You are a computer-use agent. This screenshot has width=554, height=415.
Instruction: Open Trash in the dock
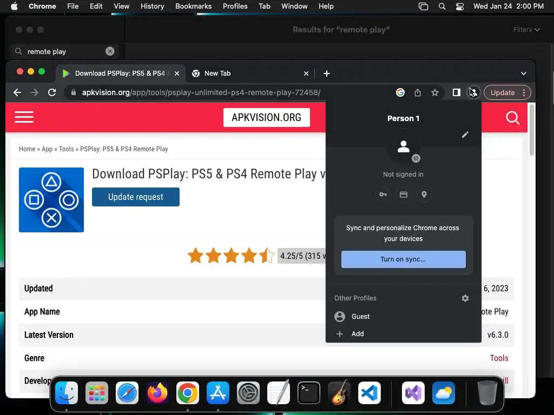pos(487,393)
